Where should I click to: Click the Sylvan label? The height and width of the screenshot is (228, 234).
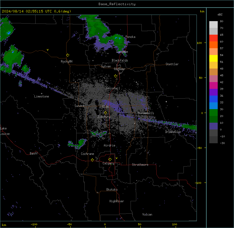[106, 66]
